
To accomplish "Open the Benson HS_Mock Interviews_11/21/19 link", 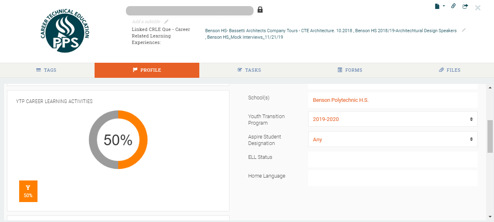I will [x=245, y=37].
